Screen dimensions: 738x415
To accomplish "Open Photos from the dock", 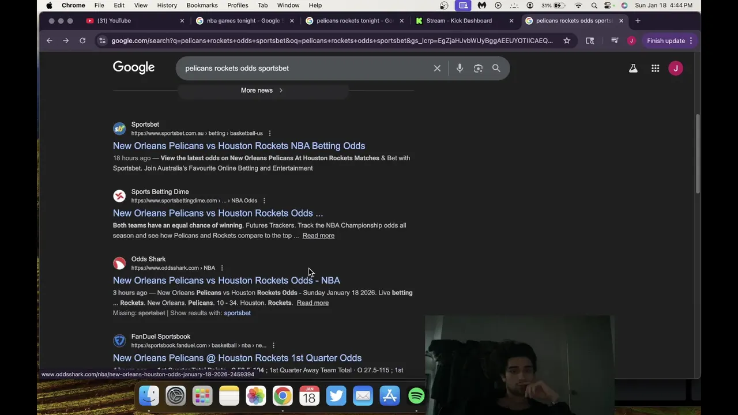I will click(255, 396).
